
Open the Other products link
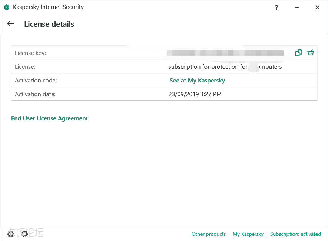click(208, 234)
